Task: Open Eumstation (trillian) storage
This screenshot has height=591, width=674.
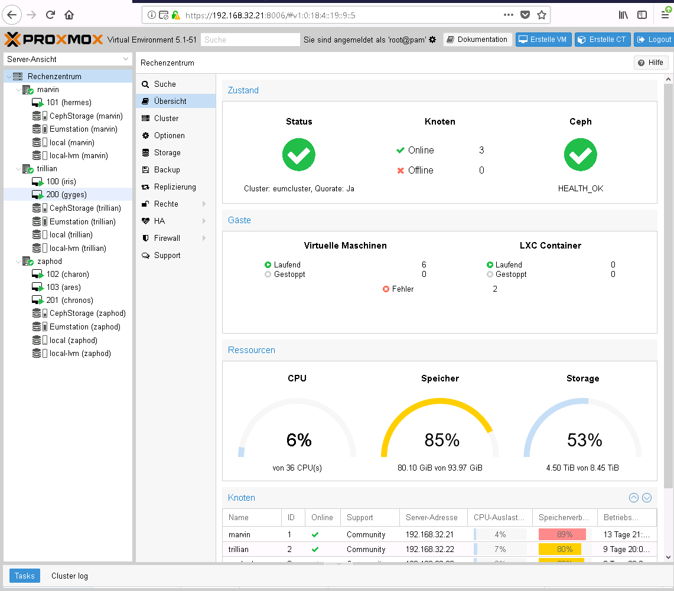Action: click(x=82, y=221)
